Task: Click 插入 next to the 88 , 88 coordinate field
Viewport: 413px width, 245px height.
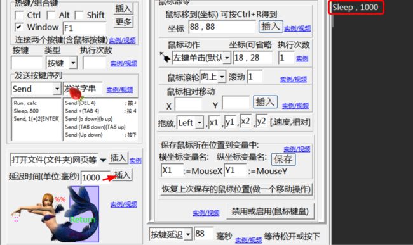Action: click(x=271, y=27)
